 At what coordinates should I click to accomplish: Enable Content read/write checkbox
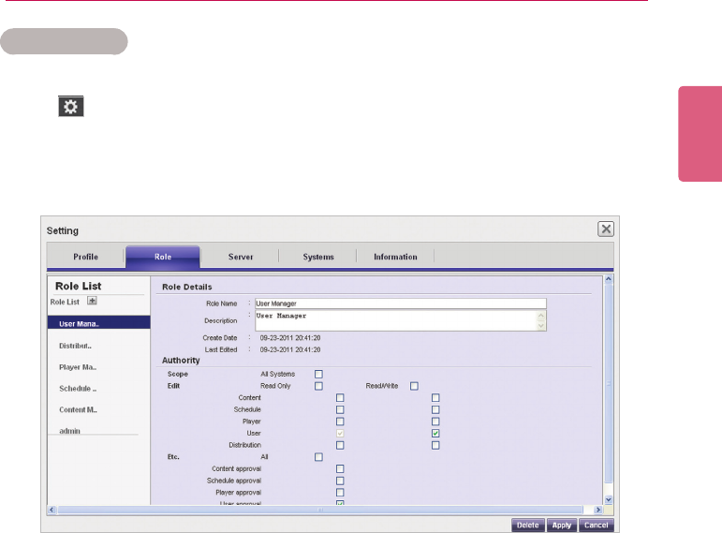[435, 397]
